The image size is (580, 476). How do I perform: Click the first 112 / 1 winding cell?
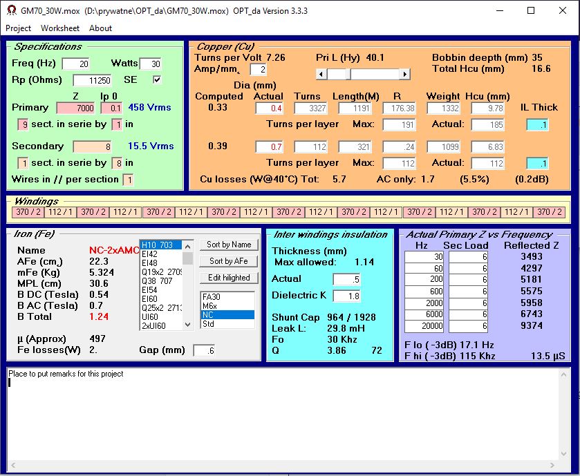click(x=60, y=212)
